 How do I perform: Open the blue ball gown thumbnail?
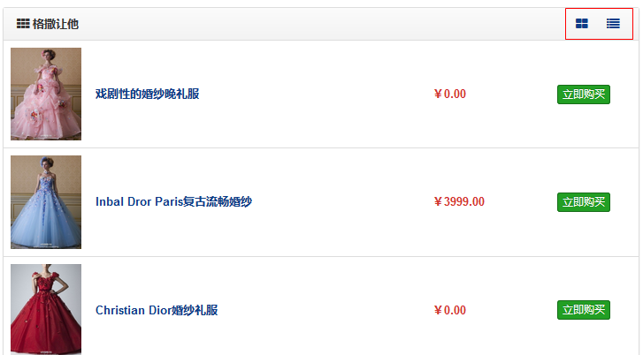[x=46, y=202]
